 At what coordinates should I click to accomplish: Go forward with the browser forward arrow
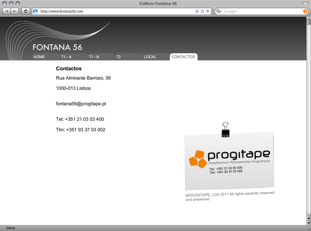click(x=15, y=11)
